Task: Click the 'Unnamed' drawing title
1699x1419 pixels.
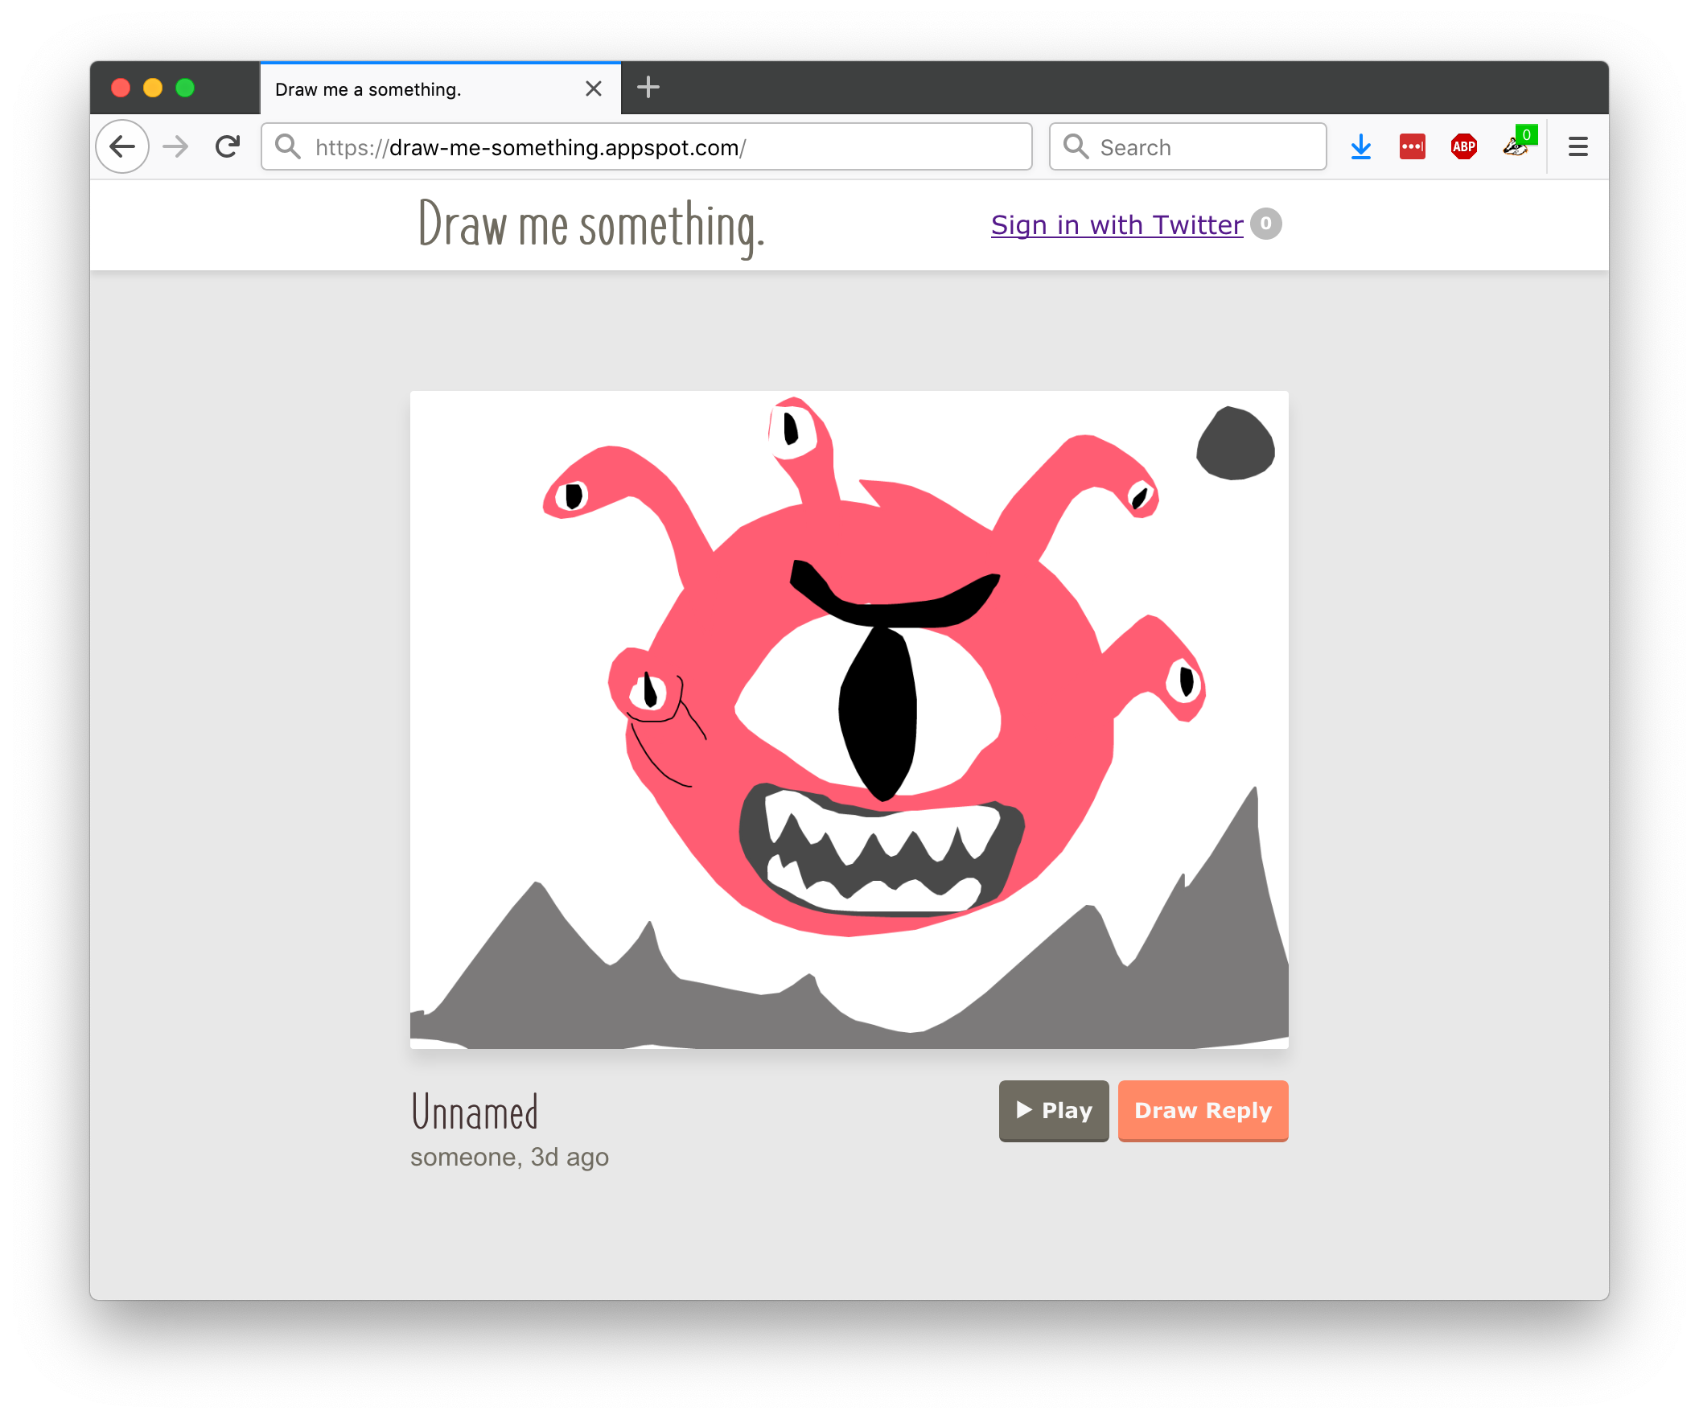Action: [x=474, y=1112]
